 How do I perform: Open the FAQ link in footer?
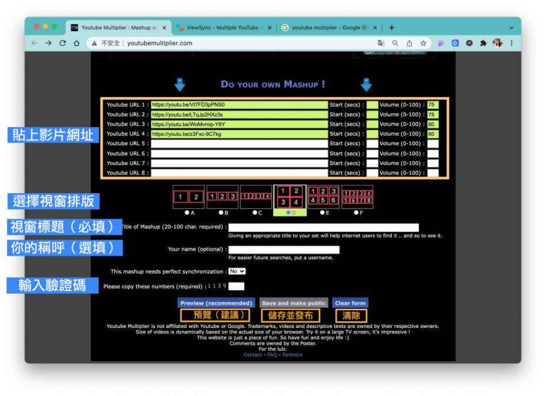pyautogui.click(x=272, y=355)
